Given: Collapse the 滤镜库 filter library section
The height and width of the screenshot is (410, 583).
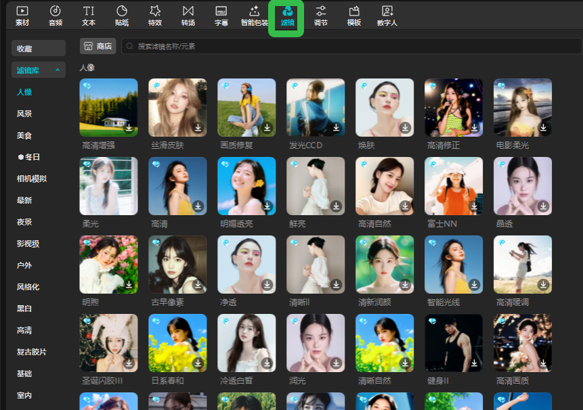Looking at the screenshot, I should 58,70.
